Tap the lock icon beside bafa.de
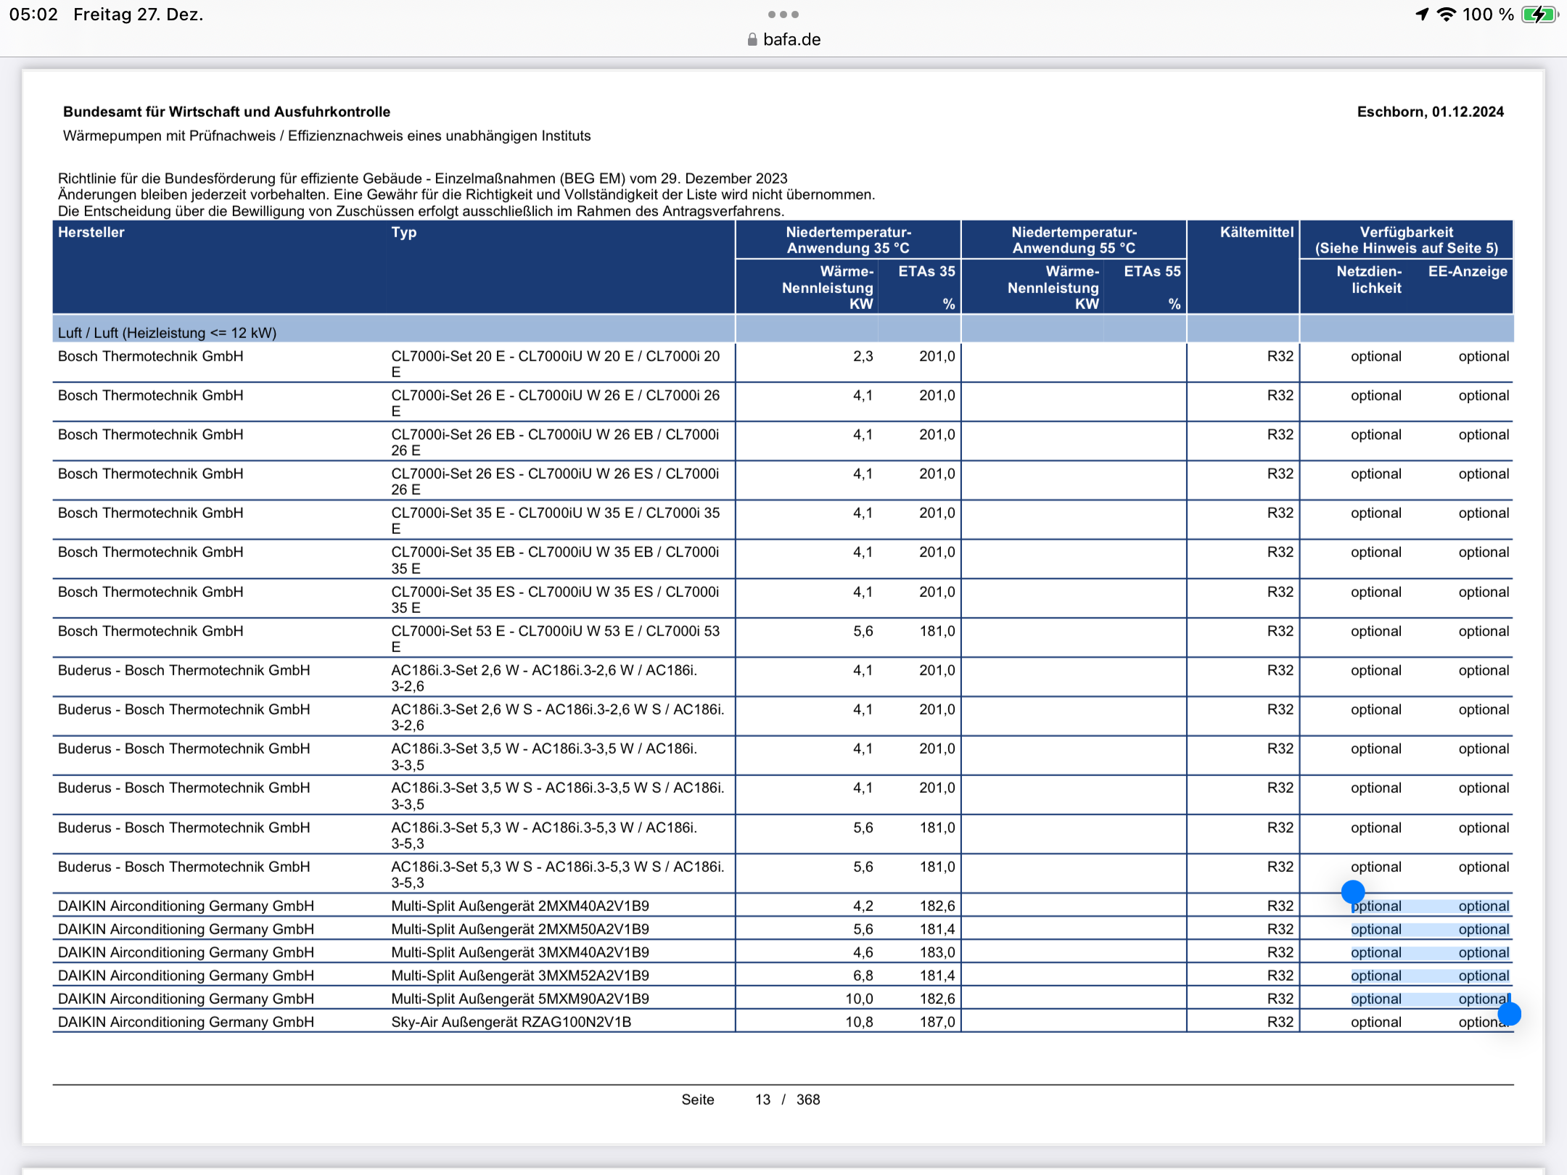Image resolution: width=1567 pixels, height=1175 pixels. 752,40
